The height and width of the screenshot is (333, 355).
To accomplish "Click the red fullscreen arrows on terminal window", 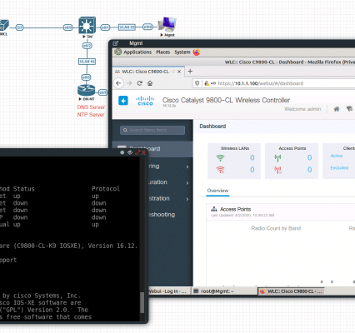I will (x=137, y=152).
